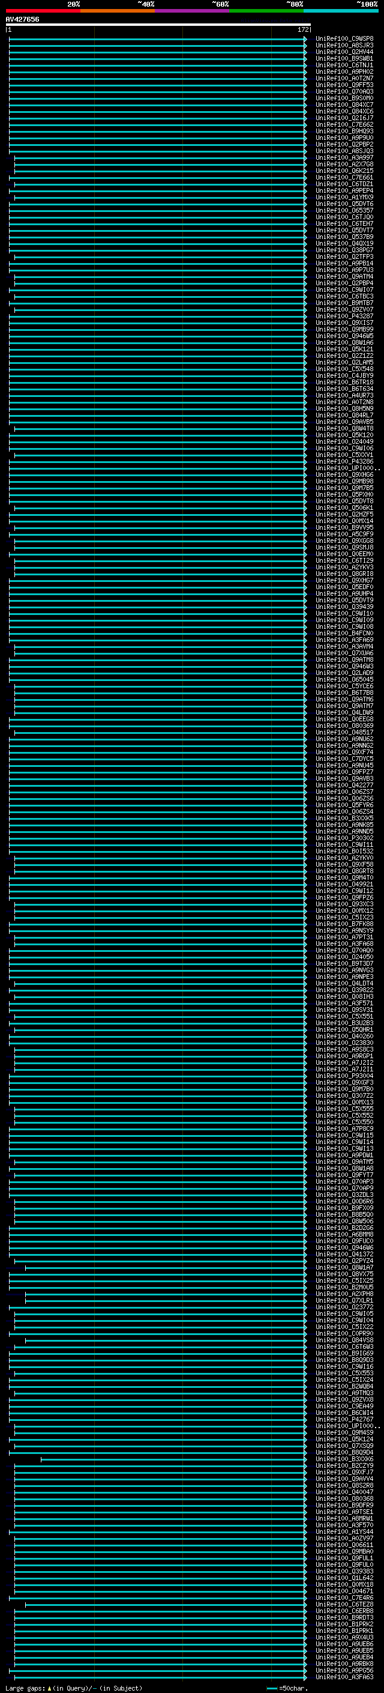Click the UniRef100_C6TNJ1 entry
Screen dimensions: 384x1693
tap(344, 65)
